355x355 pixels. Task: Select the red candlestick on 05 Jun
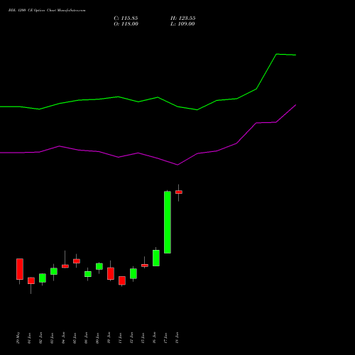point(77,261)
